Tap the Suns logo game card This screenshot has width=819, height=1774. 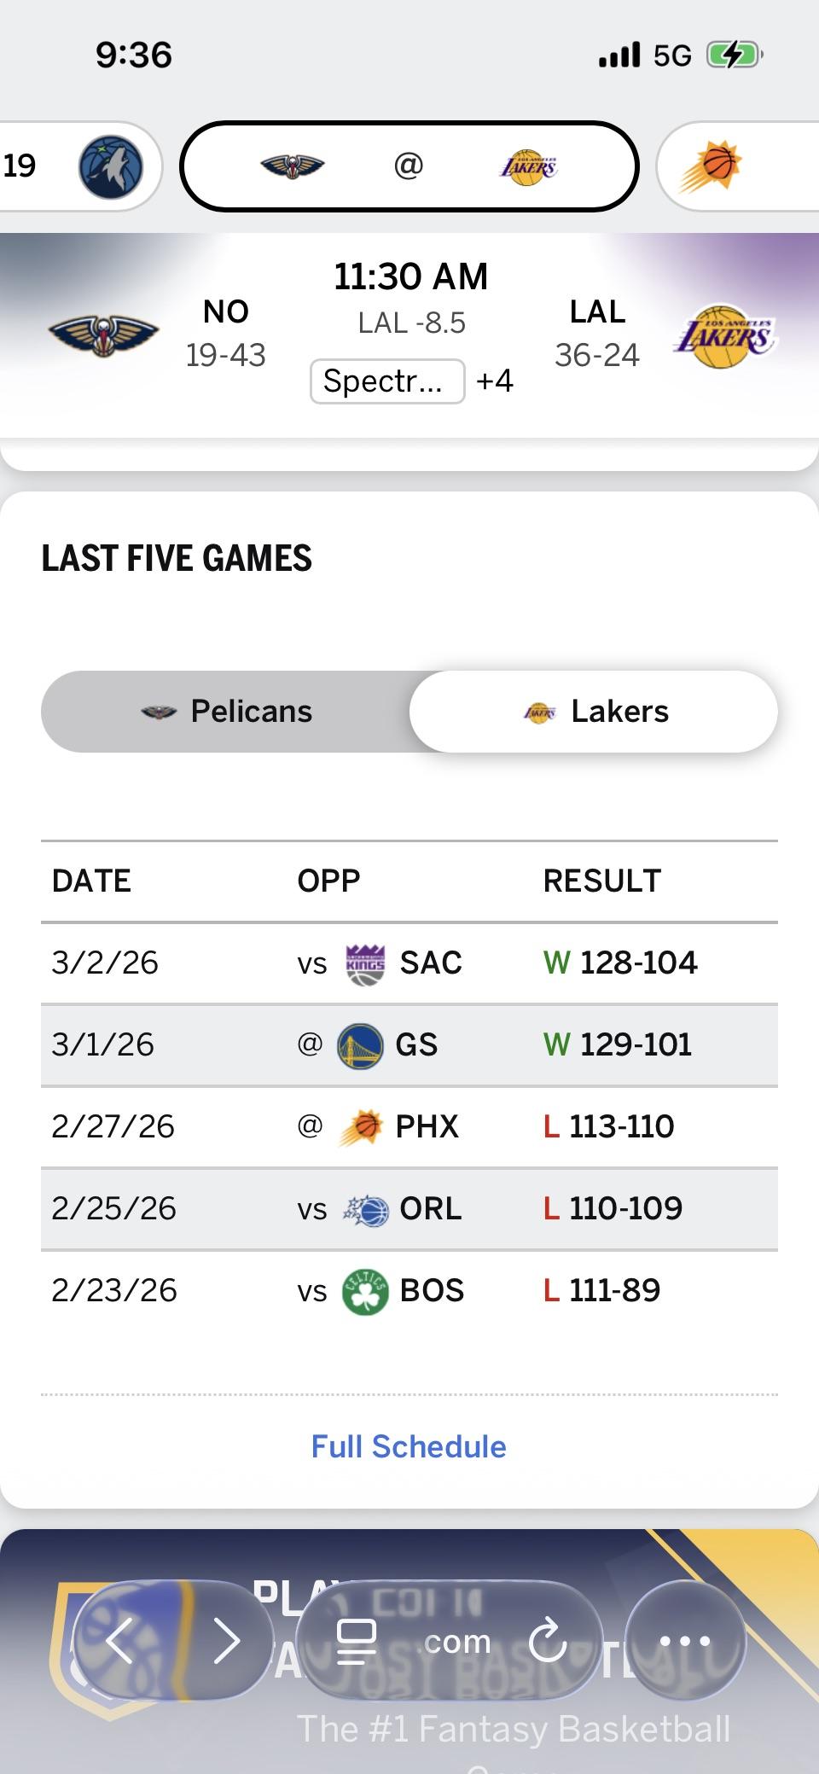pyautogui.click(x=711, y=166)
